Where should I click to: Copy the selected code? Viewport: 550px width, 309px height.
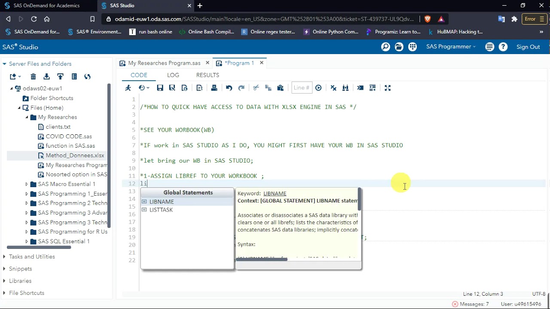(x=268, y=88)
